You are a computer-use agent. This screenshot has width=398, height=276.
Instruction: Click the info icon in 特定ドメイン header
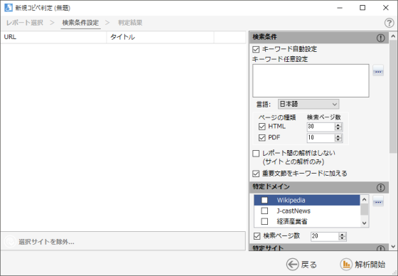(380, 188)
